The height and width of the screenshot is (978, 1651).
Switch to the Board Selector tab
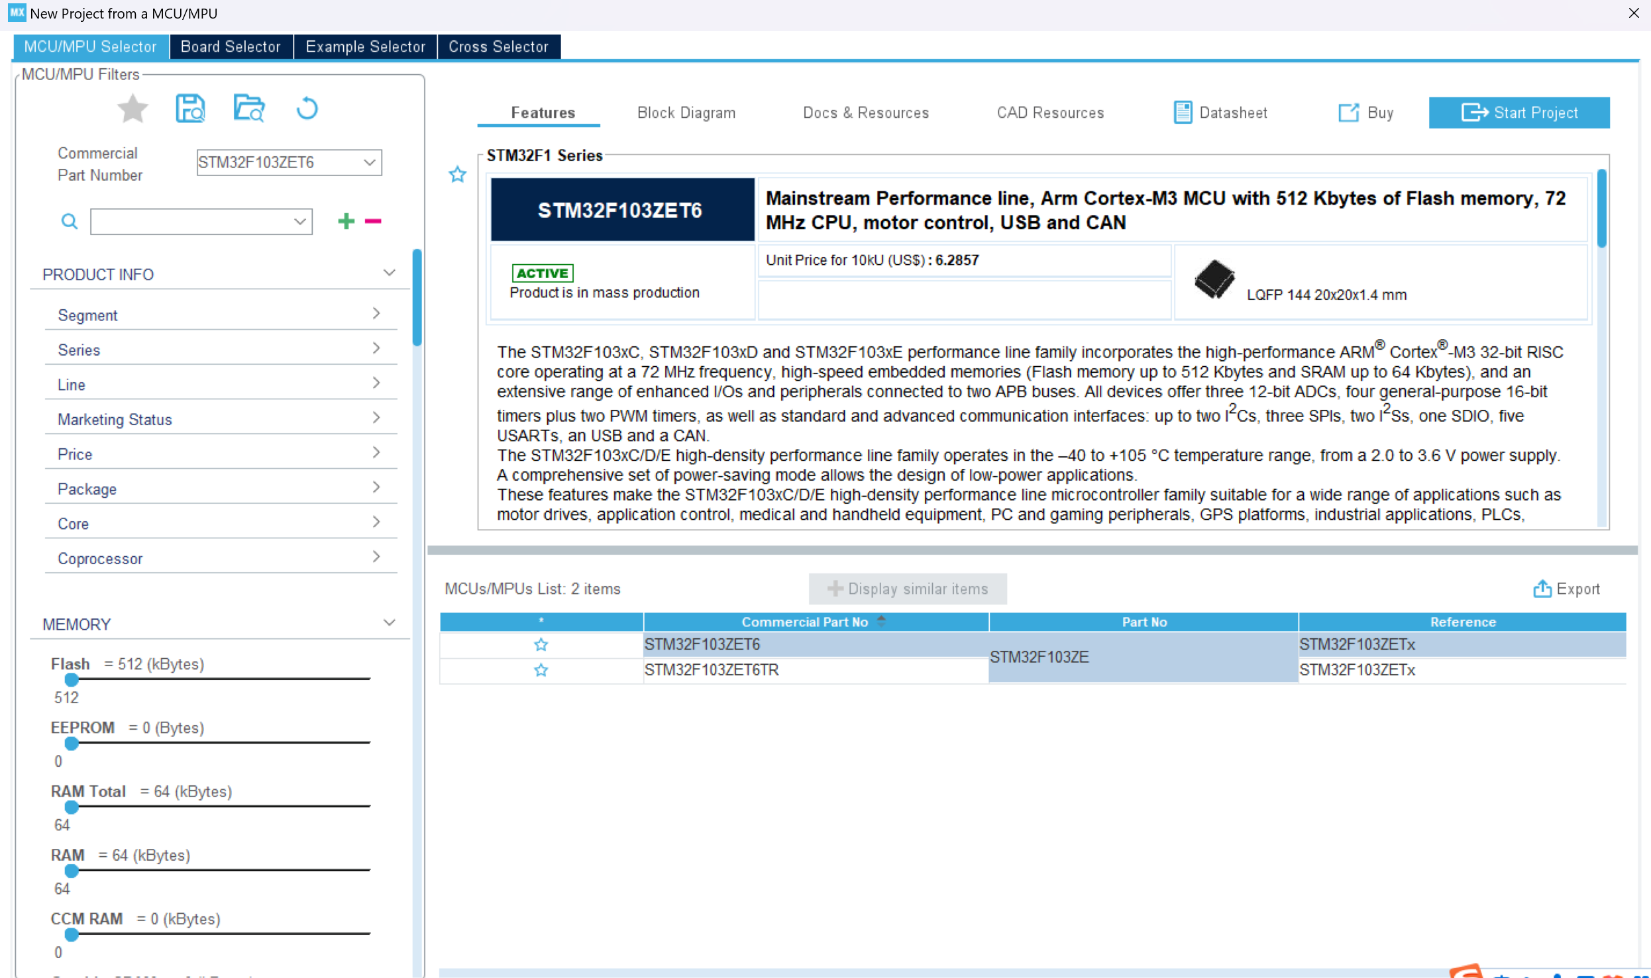point(231,47)
